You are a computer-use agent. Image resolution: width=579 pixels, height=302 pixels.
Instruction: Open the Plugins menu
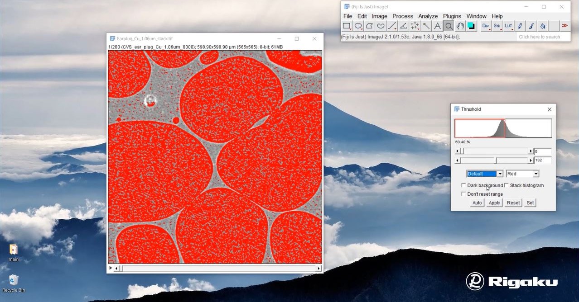point(452,16)
